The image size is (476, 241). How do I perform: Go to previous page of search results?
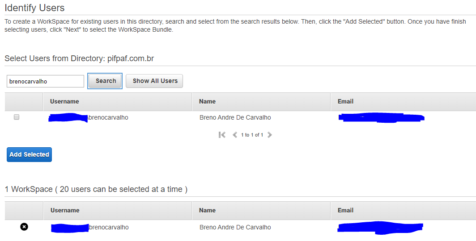(x=235, y=135)
